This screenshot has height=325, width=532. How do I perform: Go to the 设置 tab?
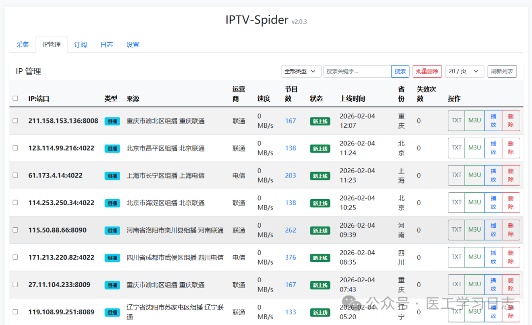coord(133,45)
